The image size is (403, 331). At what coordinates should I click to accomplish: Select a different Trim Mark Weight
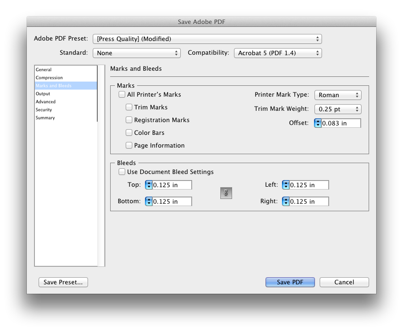(338, 109)
